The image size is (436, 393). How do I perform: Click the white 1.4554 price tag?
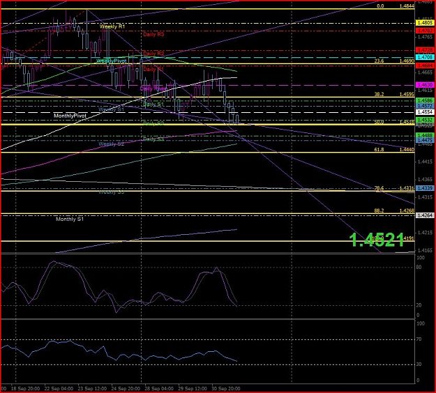pos(425,112)
